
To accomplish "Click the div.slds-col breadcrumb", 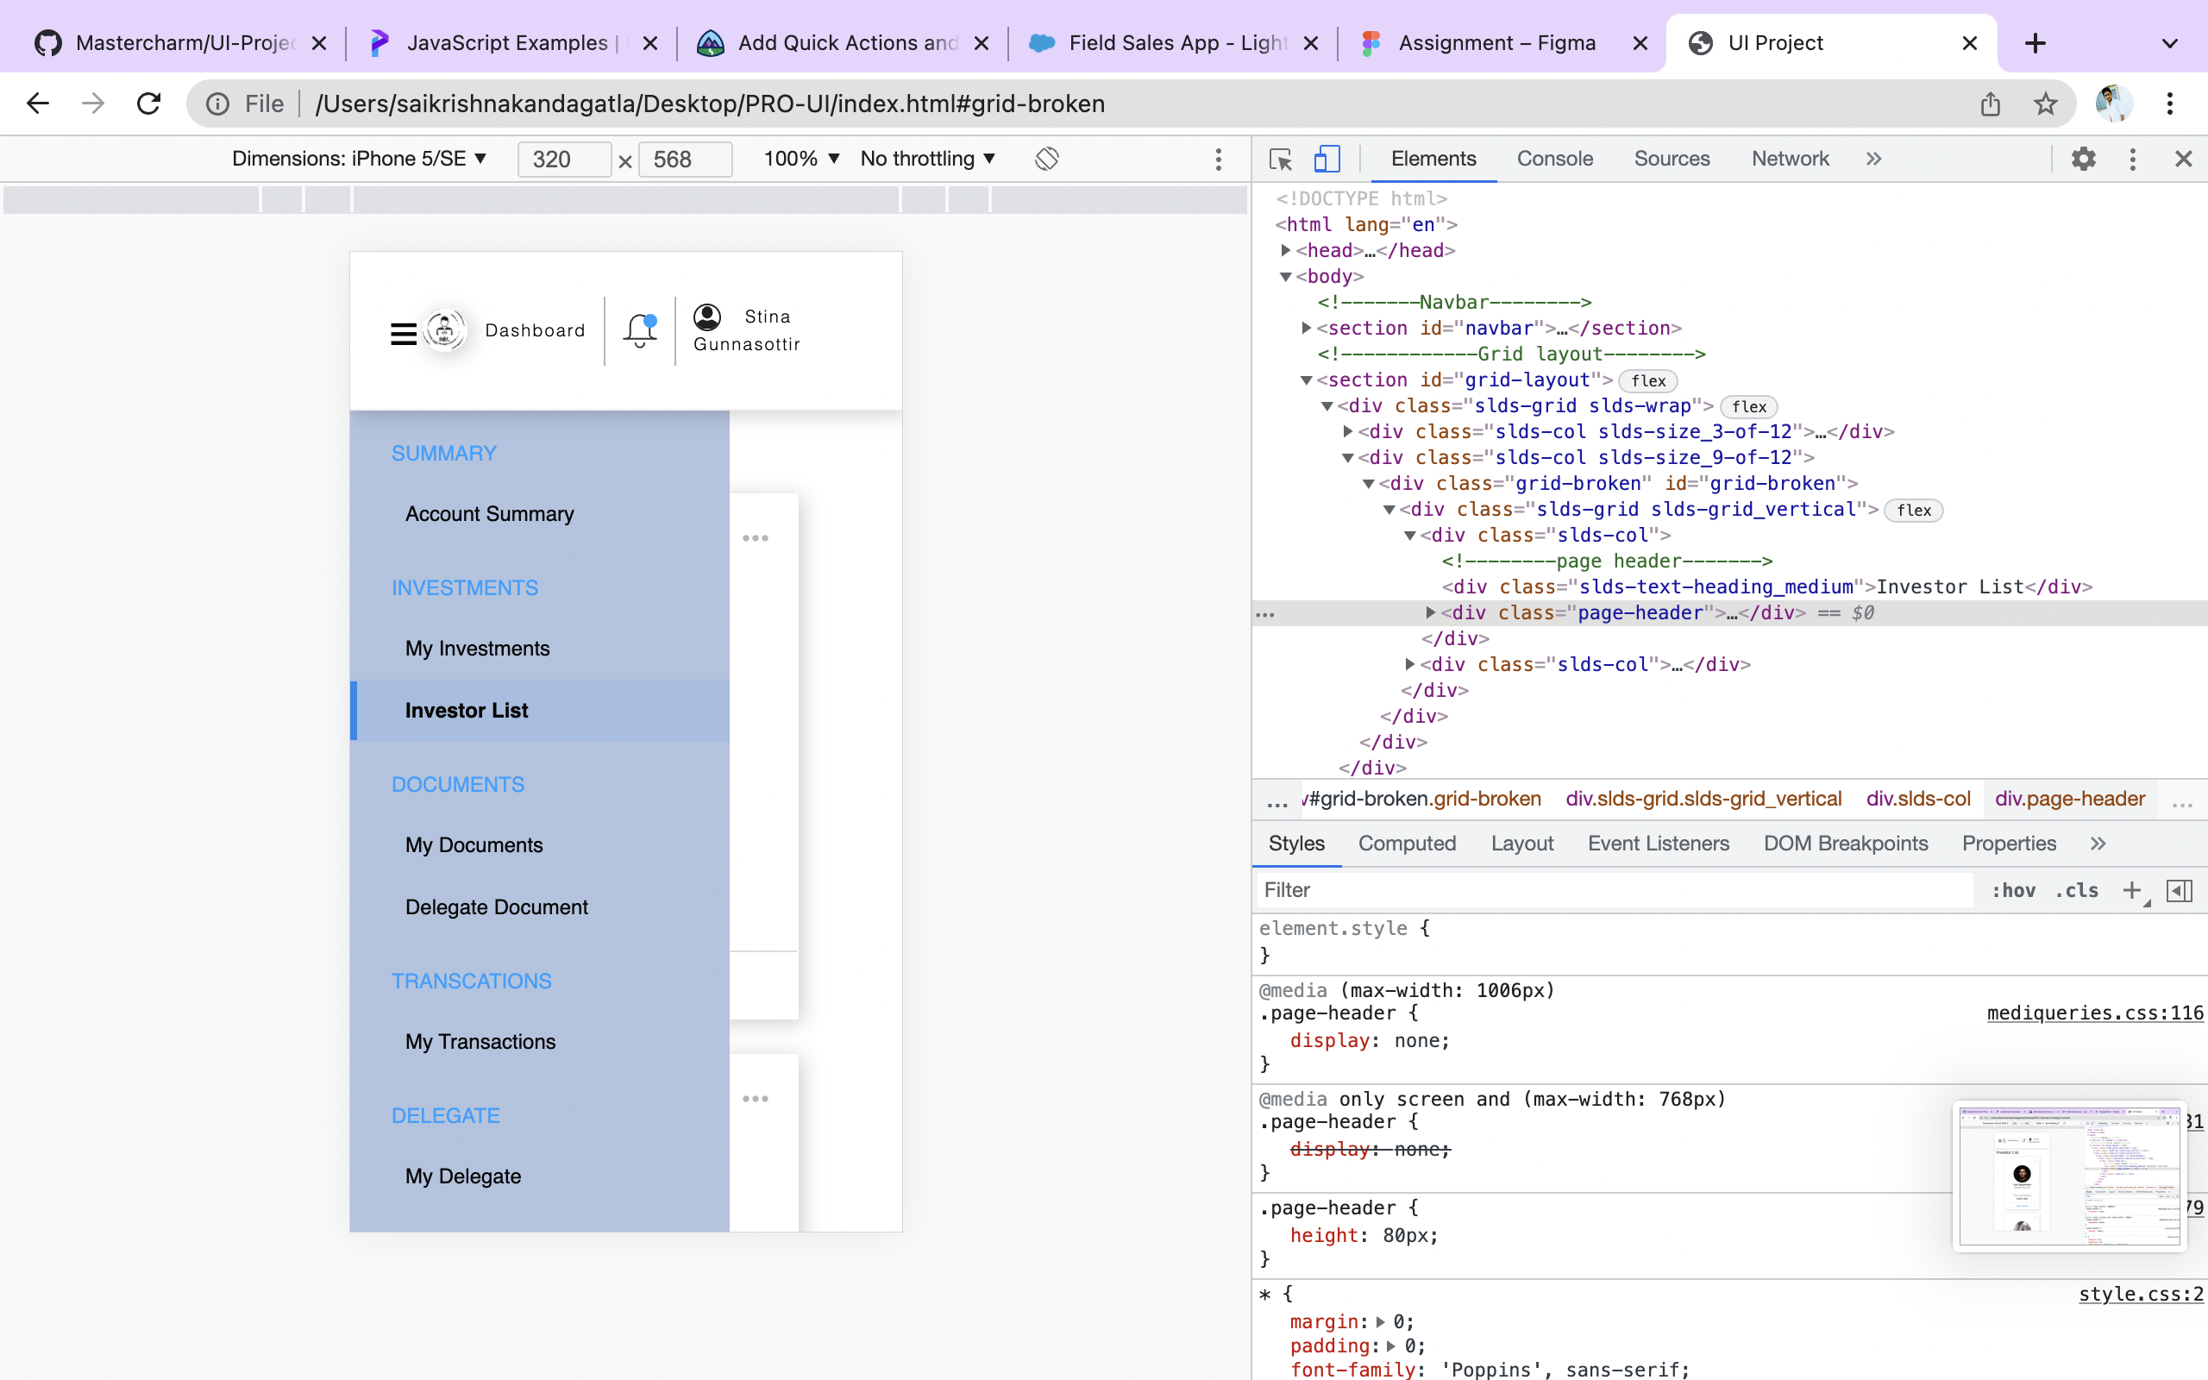I will [x=1918, y=800].
